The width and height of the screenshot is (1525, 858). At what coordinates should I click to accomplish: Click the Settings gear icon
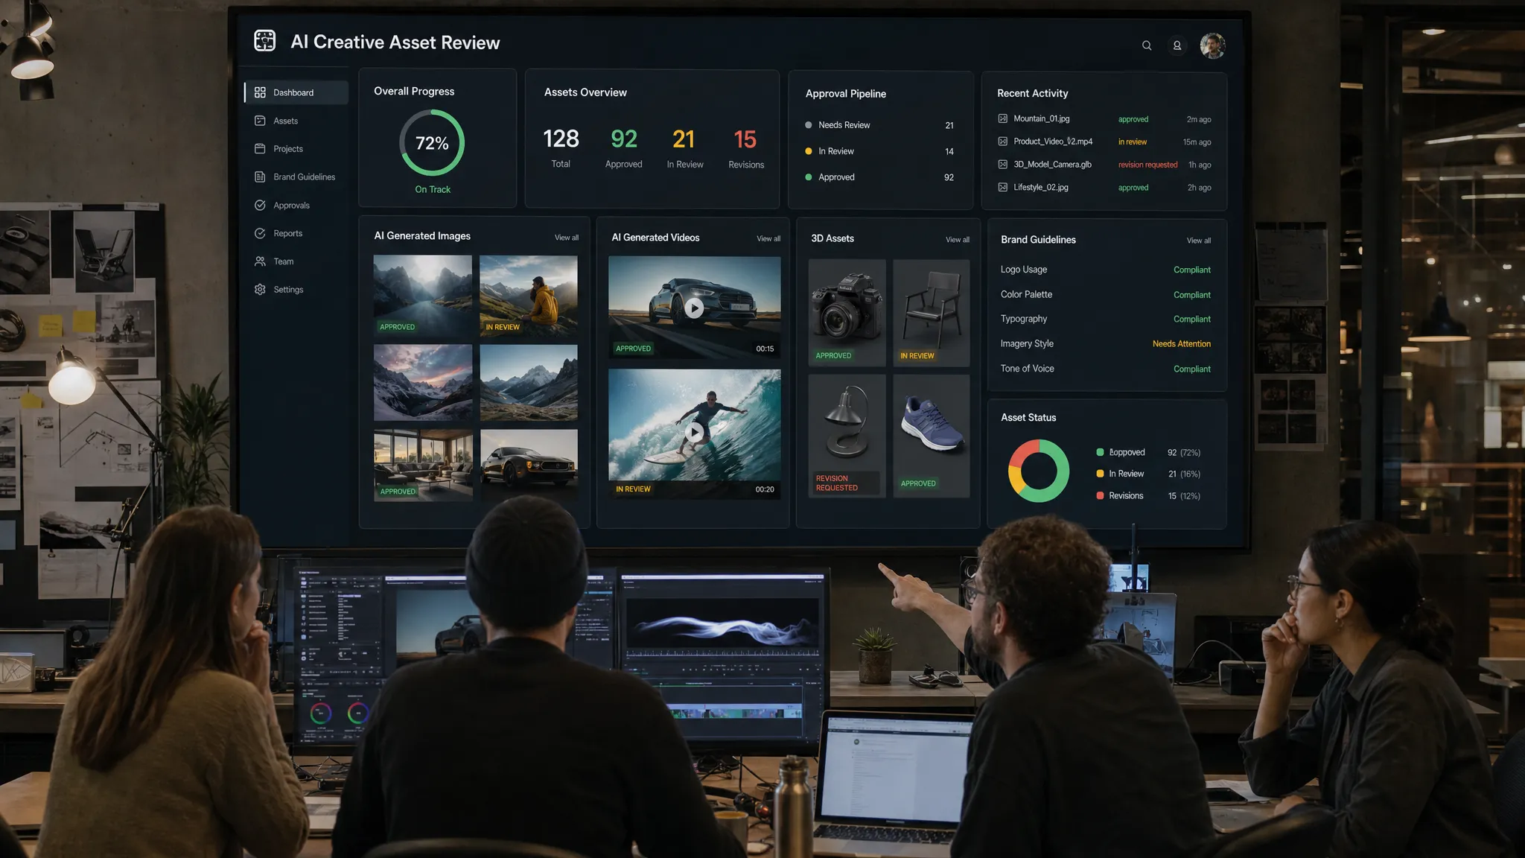tap(260, 290)
